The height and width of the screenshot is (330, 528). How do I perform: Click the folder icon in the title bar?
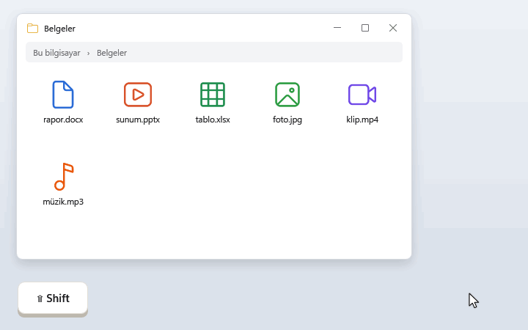click(33, 29)
